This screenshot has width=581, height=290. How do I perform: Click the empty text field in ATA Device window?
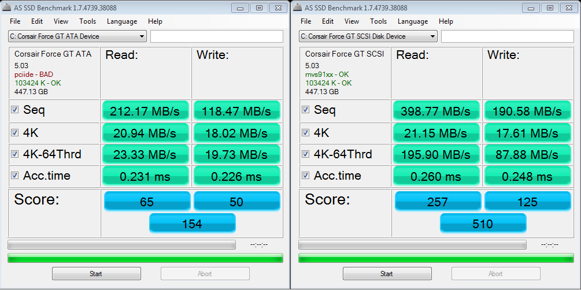[x=217, y=36]
